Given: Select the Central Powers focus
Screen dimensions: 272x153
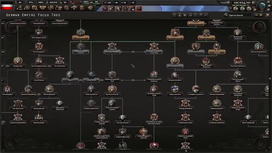Looking at the screenshot, I should point(123,119).
